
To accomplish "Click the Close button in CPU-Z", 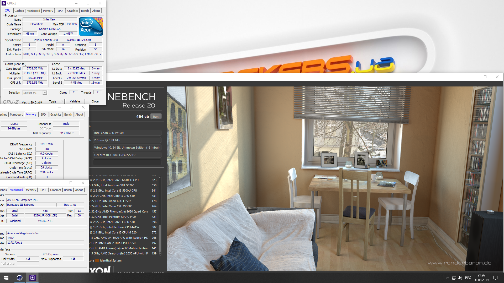I will [95, 101].
